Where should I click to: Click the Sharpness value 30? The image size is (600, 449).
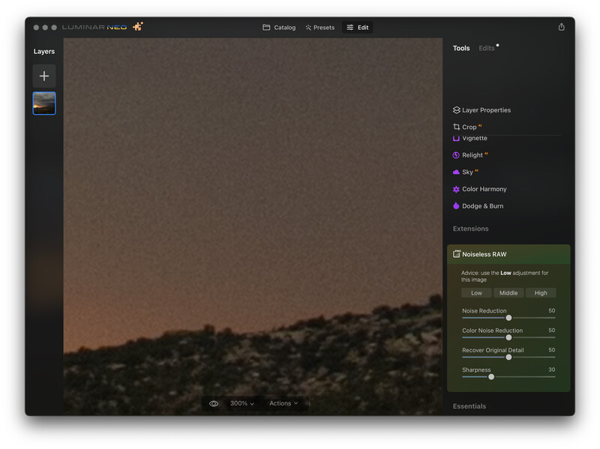pyautogui.click(x=552, y=370)
